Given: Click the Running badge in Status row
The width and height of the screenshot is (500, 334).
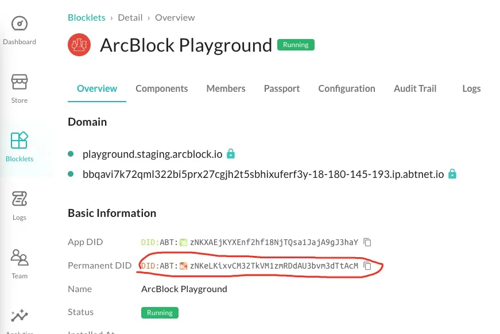Looking at the screenshot, I should tap(160, 313).
